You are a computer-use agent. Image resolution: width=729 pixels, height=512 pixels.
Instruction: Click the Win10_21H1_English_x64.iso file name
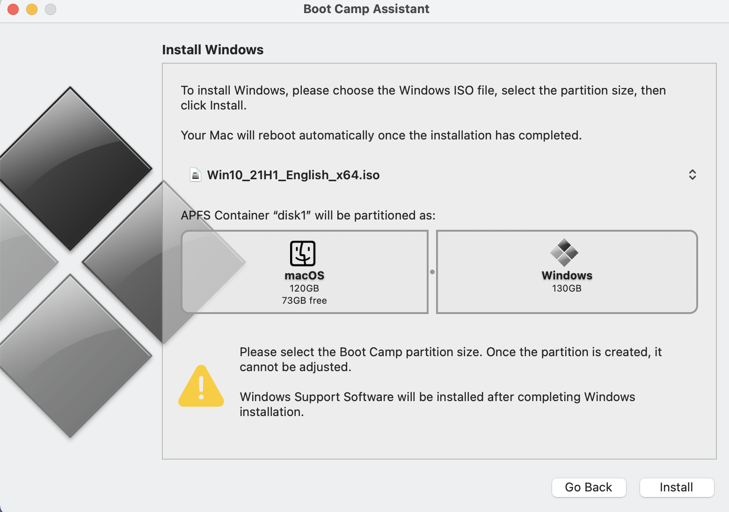(293, 175)
